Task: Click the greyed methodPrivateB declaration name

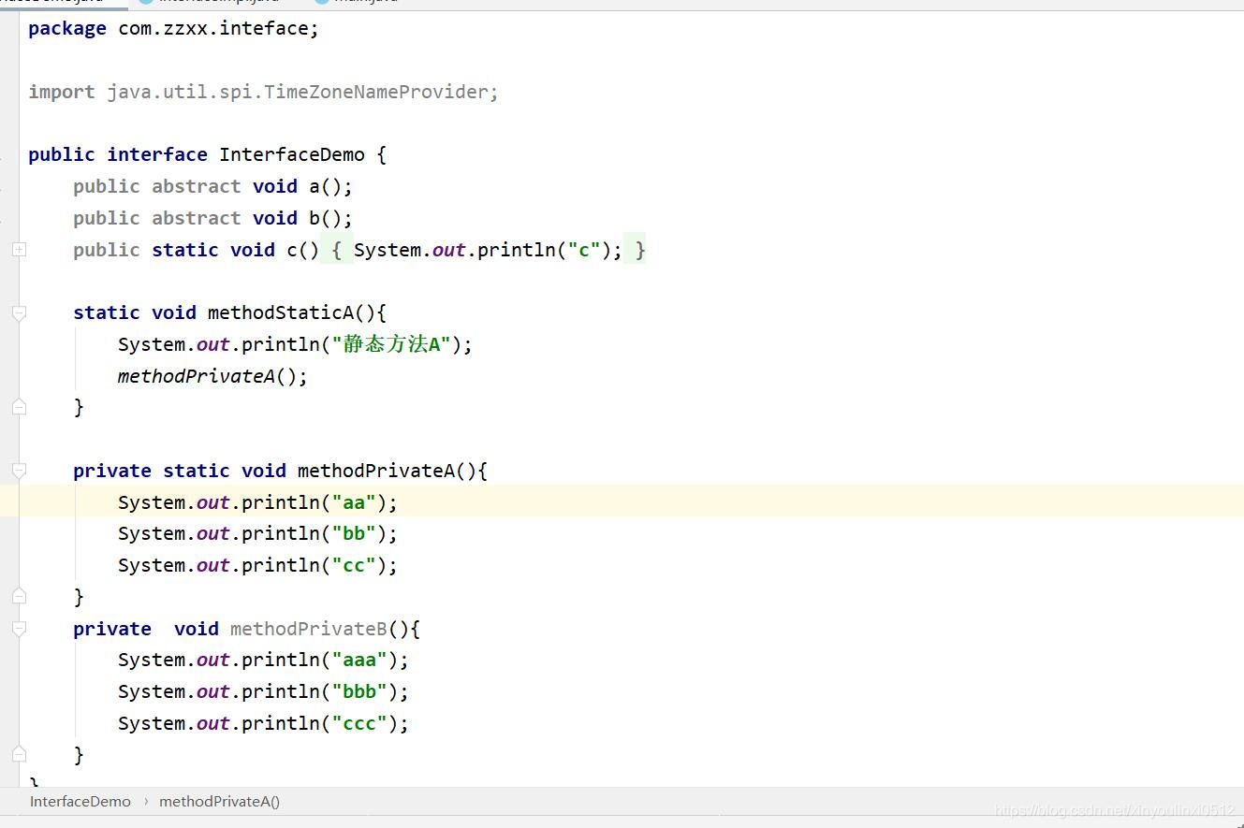Action: (x=309, y=629)
